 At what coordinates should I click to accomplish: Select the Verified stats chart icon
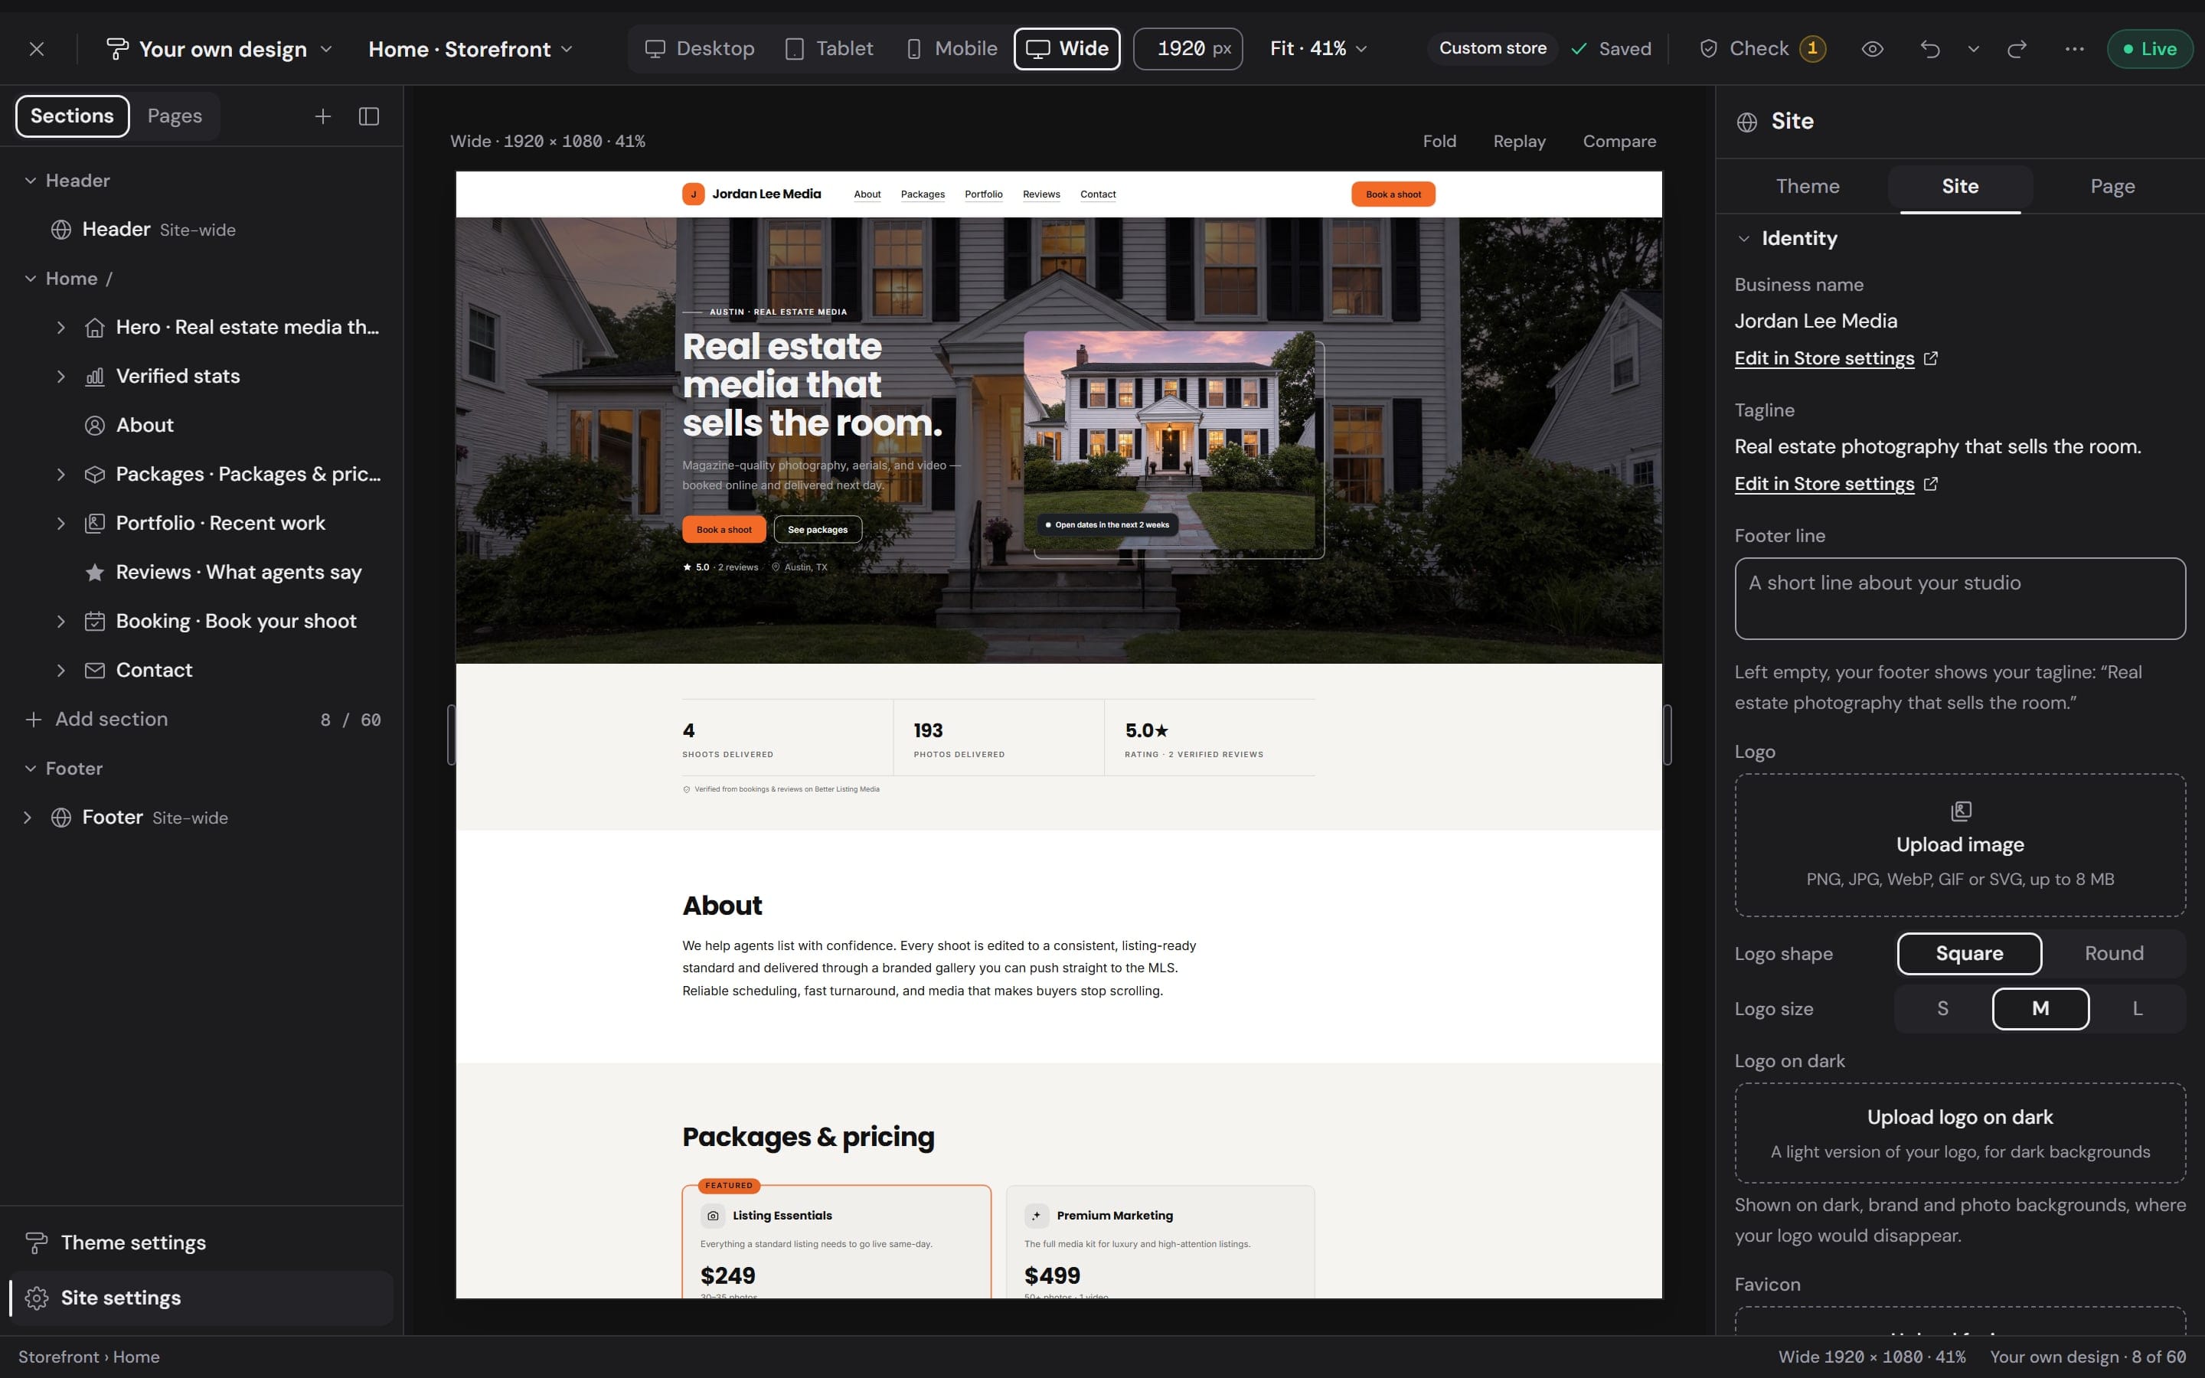pos(95,377)
